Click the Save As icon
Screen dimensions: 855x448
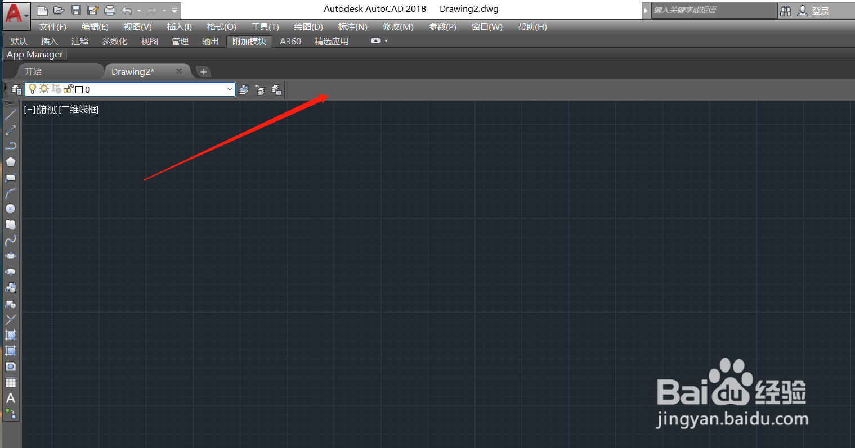(93, 10)
